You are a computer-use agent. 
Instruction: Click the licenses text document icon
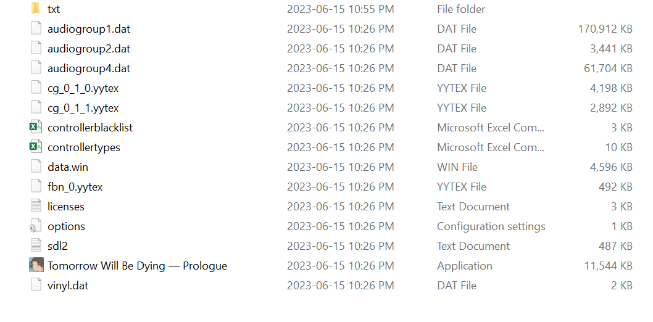36,207
